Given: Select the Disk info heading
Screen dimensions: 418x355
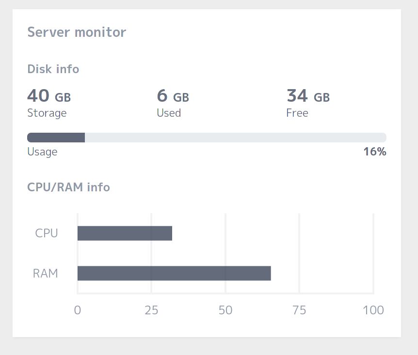Looking at the screenshot, I should 53,69.
